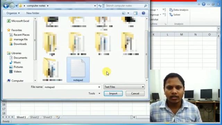Open the marrage file favorite folder
This screenshot has height=125, width=222.
[18, 39]
